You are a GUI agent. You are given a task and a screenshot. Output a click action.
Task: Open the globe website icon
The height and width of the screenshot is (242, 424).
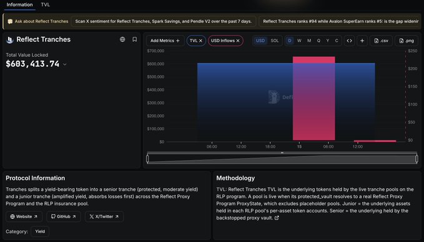coord(122,39)
